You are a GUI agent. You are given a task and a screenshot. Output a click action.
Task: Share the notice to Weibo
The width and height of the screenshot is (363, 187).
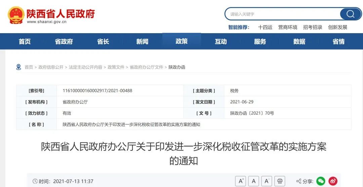coord(333,181)
